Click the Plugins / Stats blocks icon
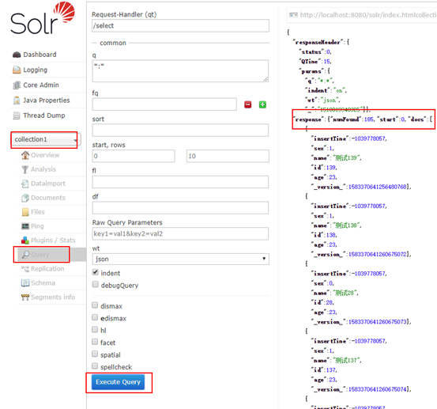 coord(25,240)
